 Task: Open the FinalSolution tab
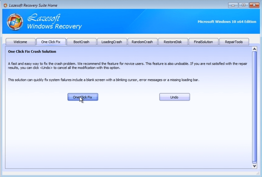tap(203, 42)
